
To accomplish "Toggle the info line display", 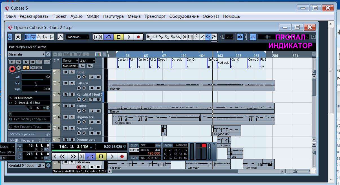I will [33, 37].
